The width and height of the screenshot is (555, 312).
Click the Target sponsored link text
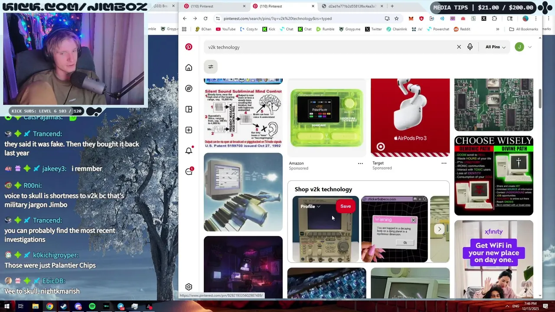(x=378, y=163)
